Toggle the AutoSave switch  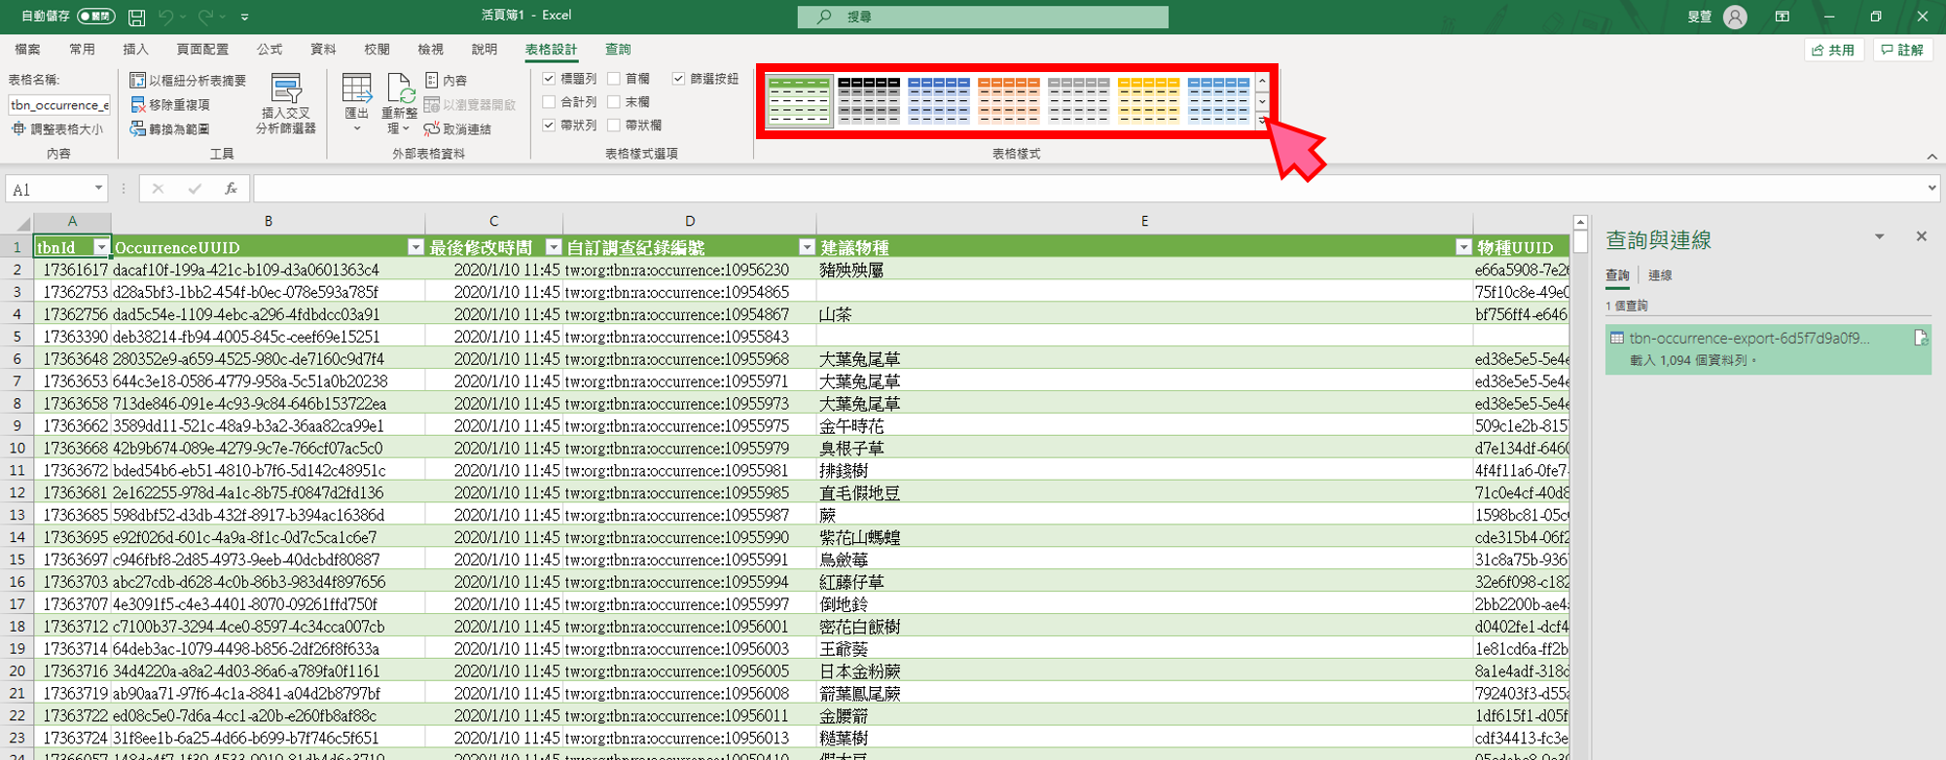pos(95,17)
